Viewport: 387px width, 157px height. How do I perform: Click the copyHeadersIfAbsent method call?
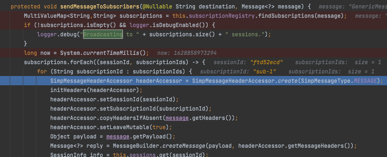coord(131,118)
